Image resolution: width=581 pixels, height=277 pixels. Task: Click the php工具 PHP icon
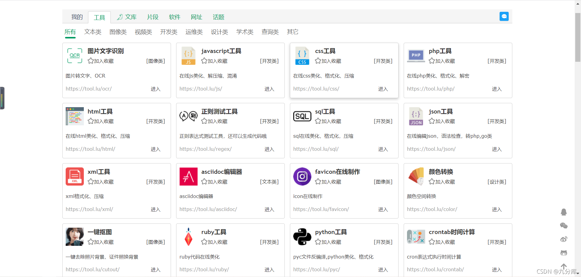click(x=416, y=56)
